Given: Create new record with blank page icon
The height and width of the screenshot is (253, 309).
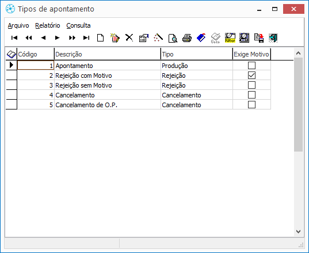Looking at the screenshot, I should coord(101,37).
